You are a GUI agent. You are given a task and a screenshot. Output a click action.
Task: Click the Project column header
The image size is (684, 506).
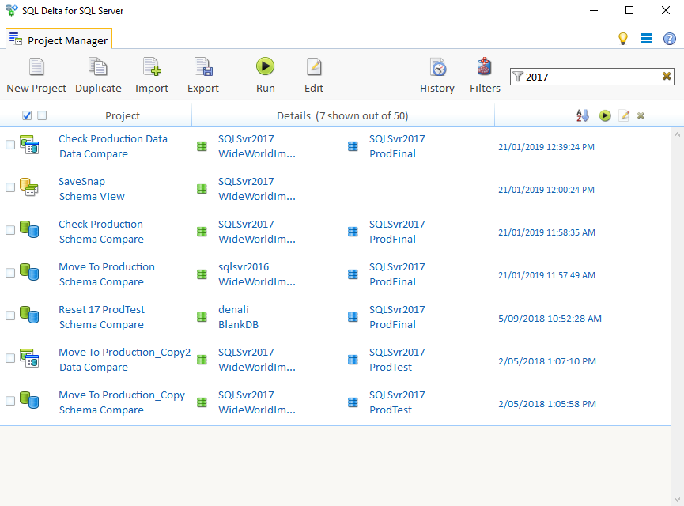(x=123, y=115)
